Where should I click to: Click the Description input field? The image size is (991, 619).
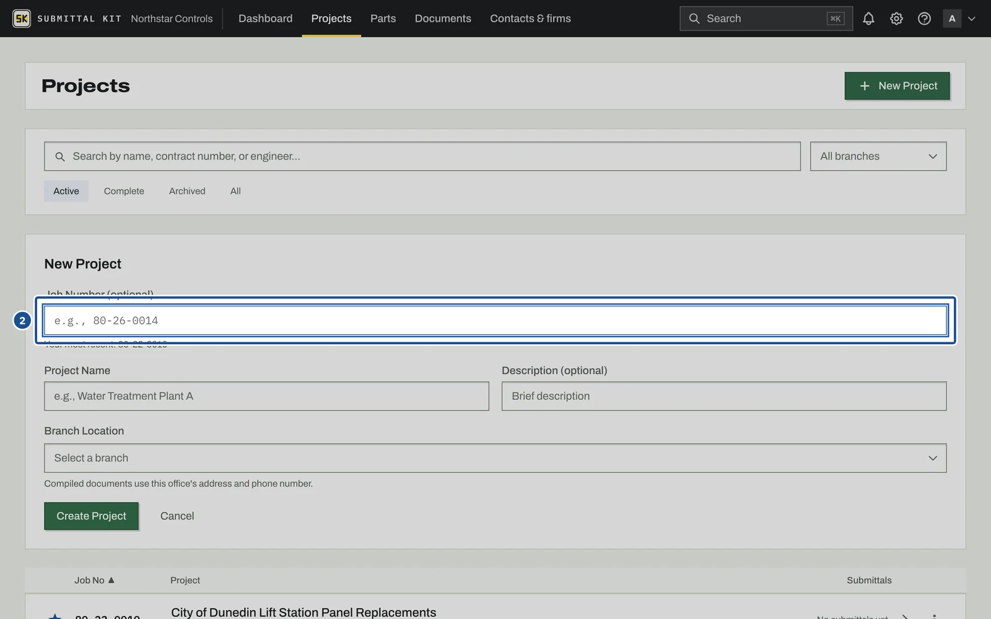pyautogui.click(x=724, y=396)
